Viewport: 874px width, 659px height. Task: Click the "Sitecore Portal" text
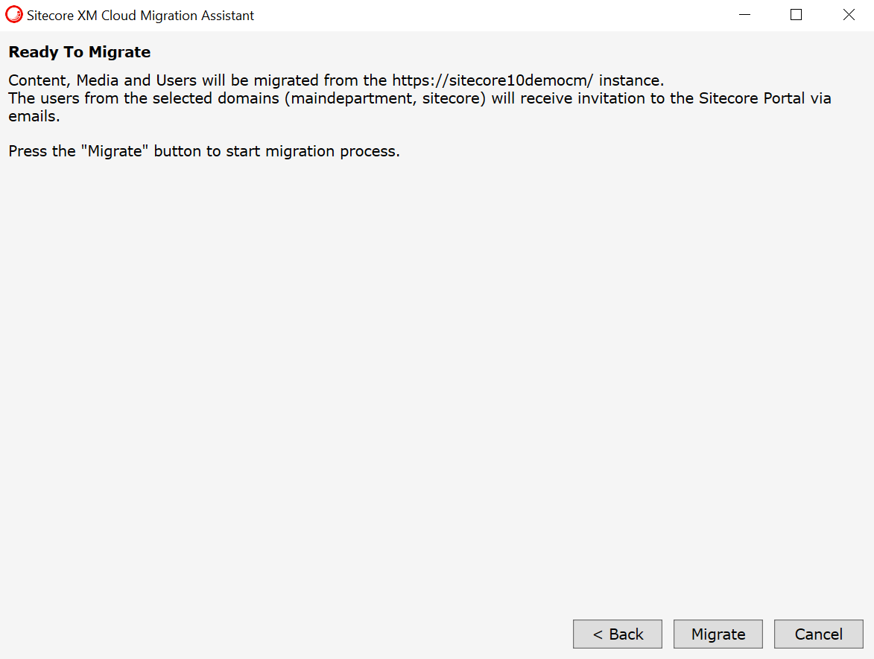click(752, 99)
